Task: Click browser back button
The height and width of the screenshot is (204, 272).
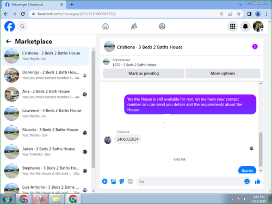Action: (6, 14)
